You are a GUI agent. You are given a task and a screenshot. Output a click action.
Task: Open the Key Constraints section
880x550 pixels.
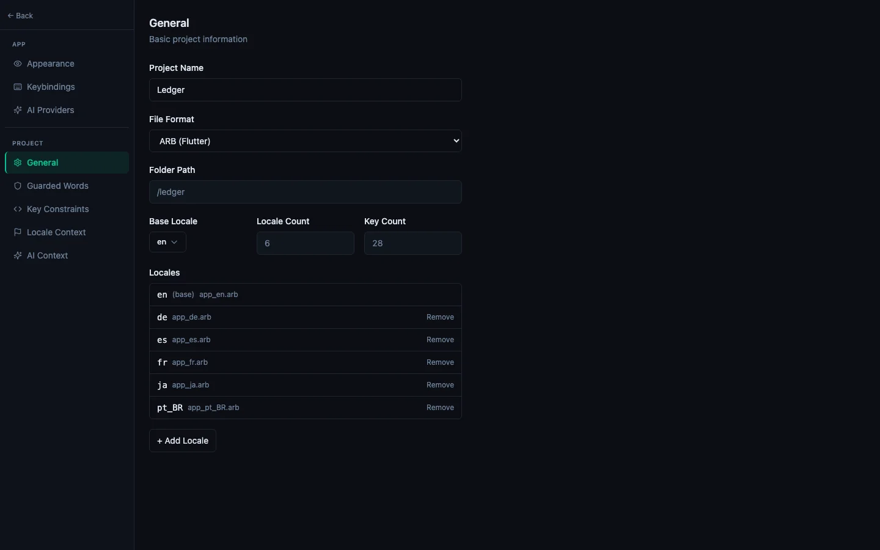coord(67,209)
